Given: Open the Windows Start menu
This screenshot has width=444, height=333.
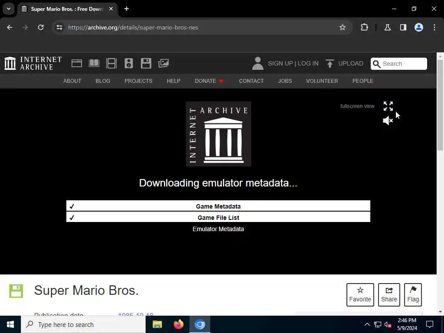Looking at the screenshot, I should pos(10,324).
